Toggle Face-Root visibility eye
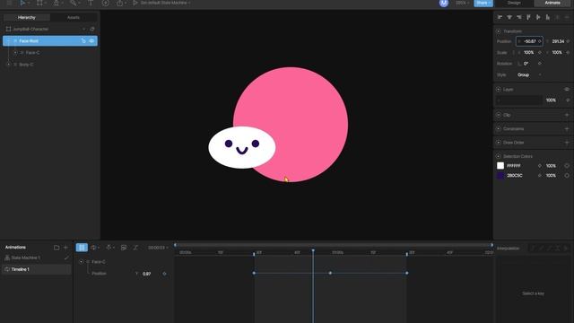Image resolution: width=574 pixels, height=323 pixels. tap(91, 41)
